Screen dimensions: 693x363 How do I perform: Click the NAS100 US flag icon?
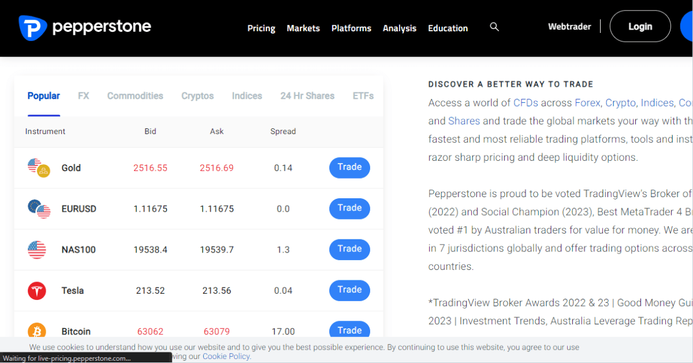click(x=38, y=249)
